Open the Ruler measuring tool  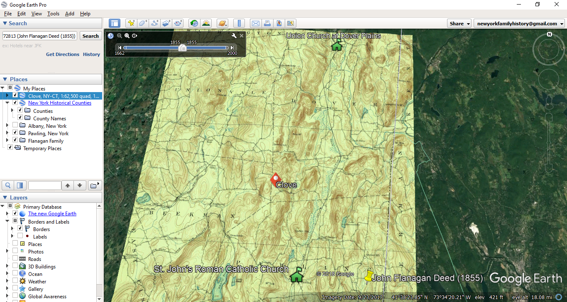pos(239,23)
